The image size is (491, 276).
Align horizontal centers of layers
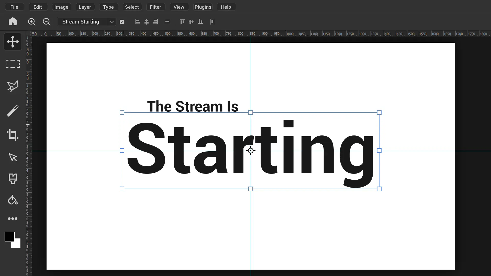click(147, 22)
